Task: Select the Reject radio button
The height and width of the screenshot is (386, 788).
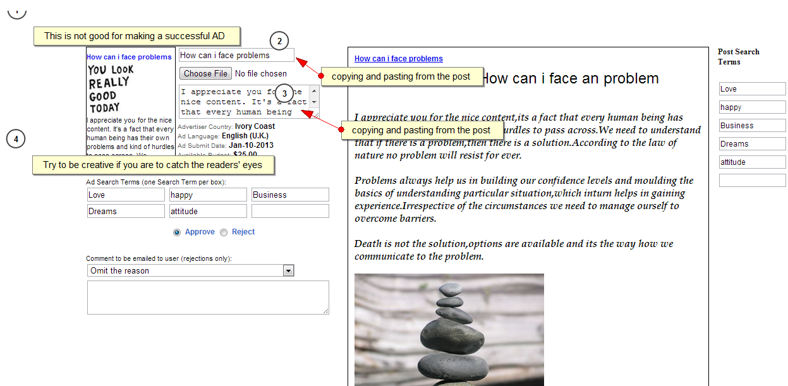Action: tap(224, 232)
